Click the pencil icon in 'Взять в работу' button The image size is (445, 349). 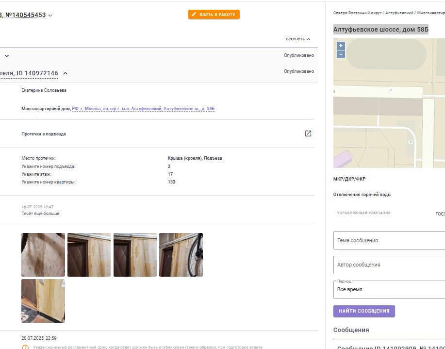(x=194, y=14)
